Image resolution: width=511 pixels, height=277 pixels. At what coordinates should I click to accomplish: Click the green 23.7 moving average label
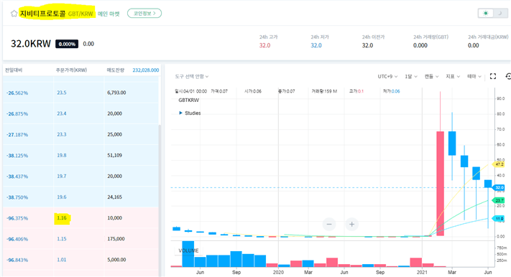pos(499,200)
